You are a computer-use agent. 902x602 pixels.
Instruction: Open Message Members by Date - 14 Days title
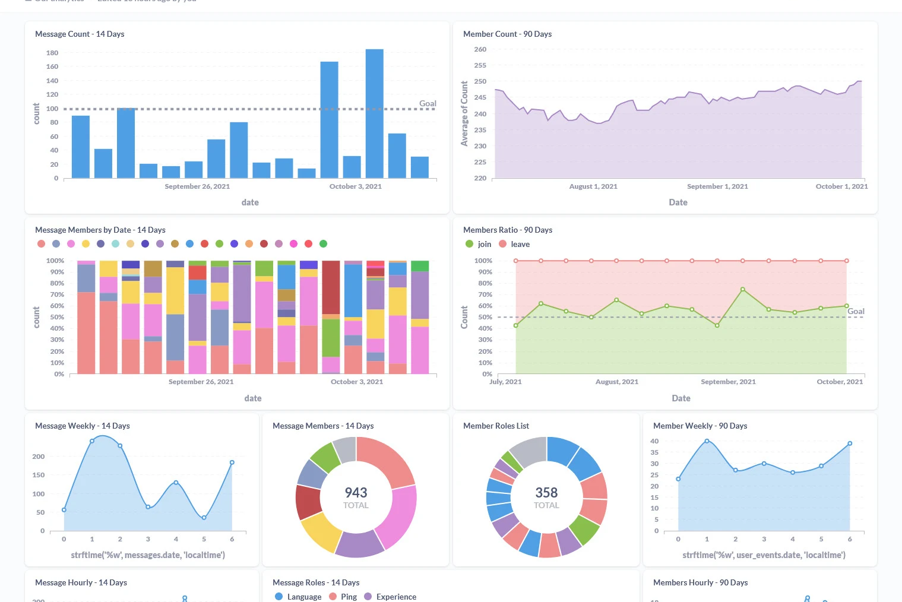[100, 230]
